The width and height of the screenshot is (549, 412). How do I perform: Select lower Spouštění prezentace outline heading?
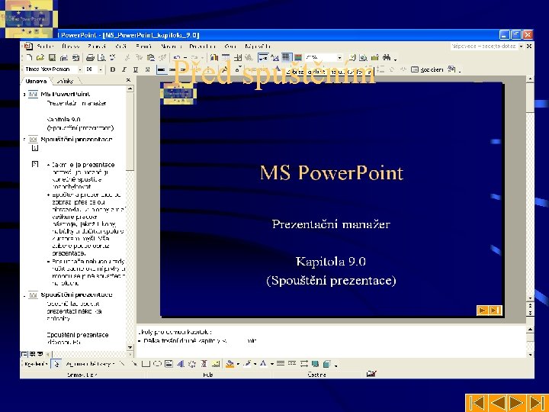click(x=77, y=295)
